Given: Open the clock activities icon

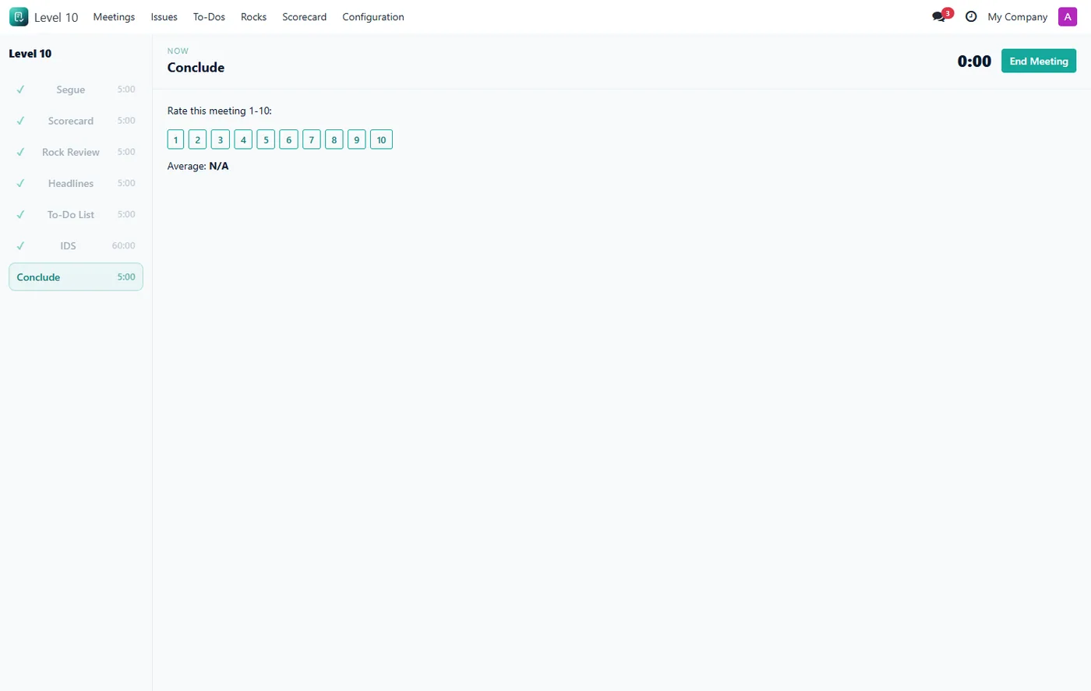Looking at the screenshot, I should point(971,16).
